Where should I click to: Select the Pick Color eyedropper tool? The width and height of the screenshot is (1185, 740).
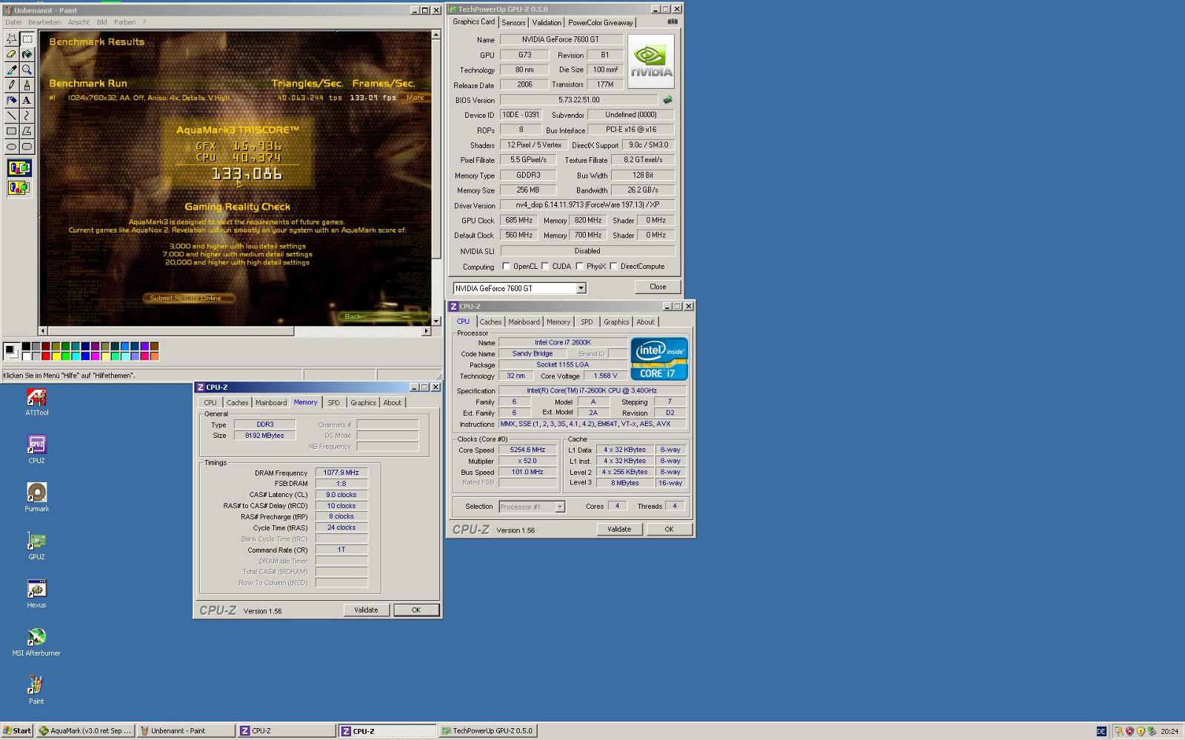tap(11, 70)
